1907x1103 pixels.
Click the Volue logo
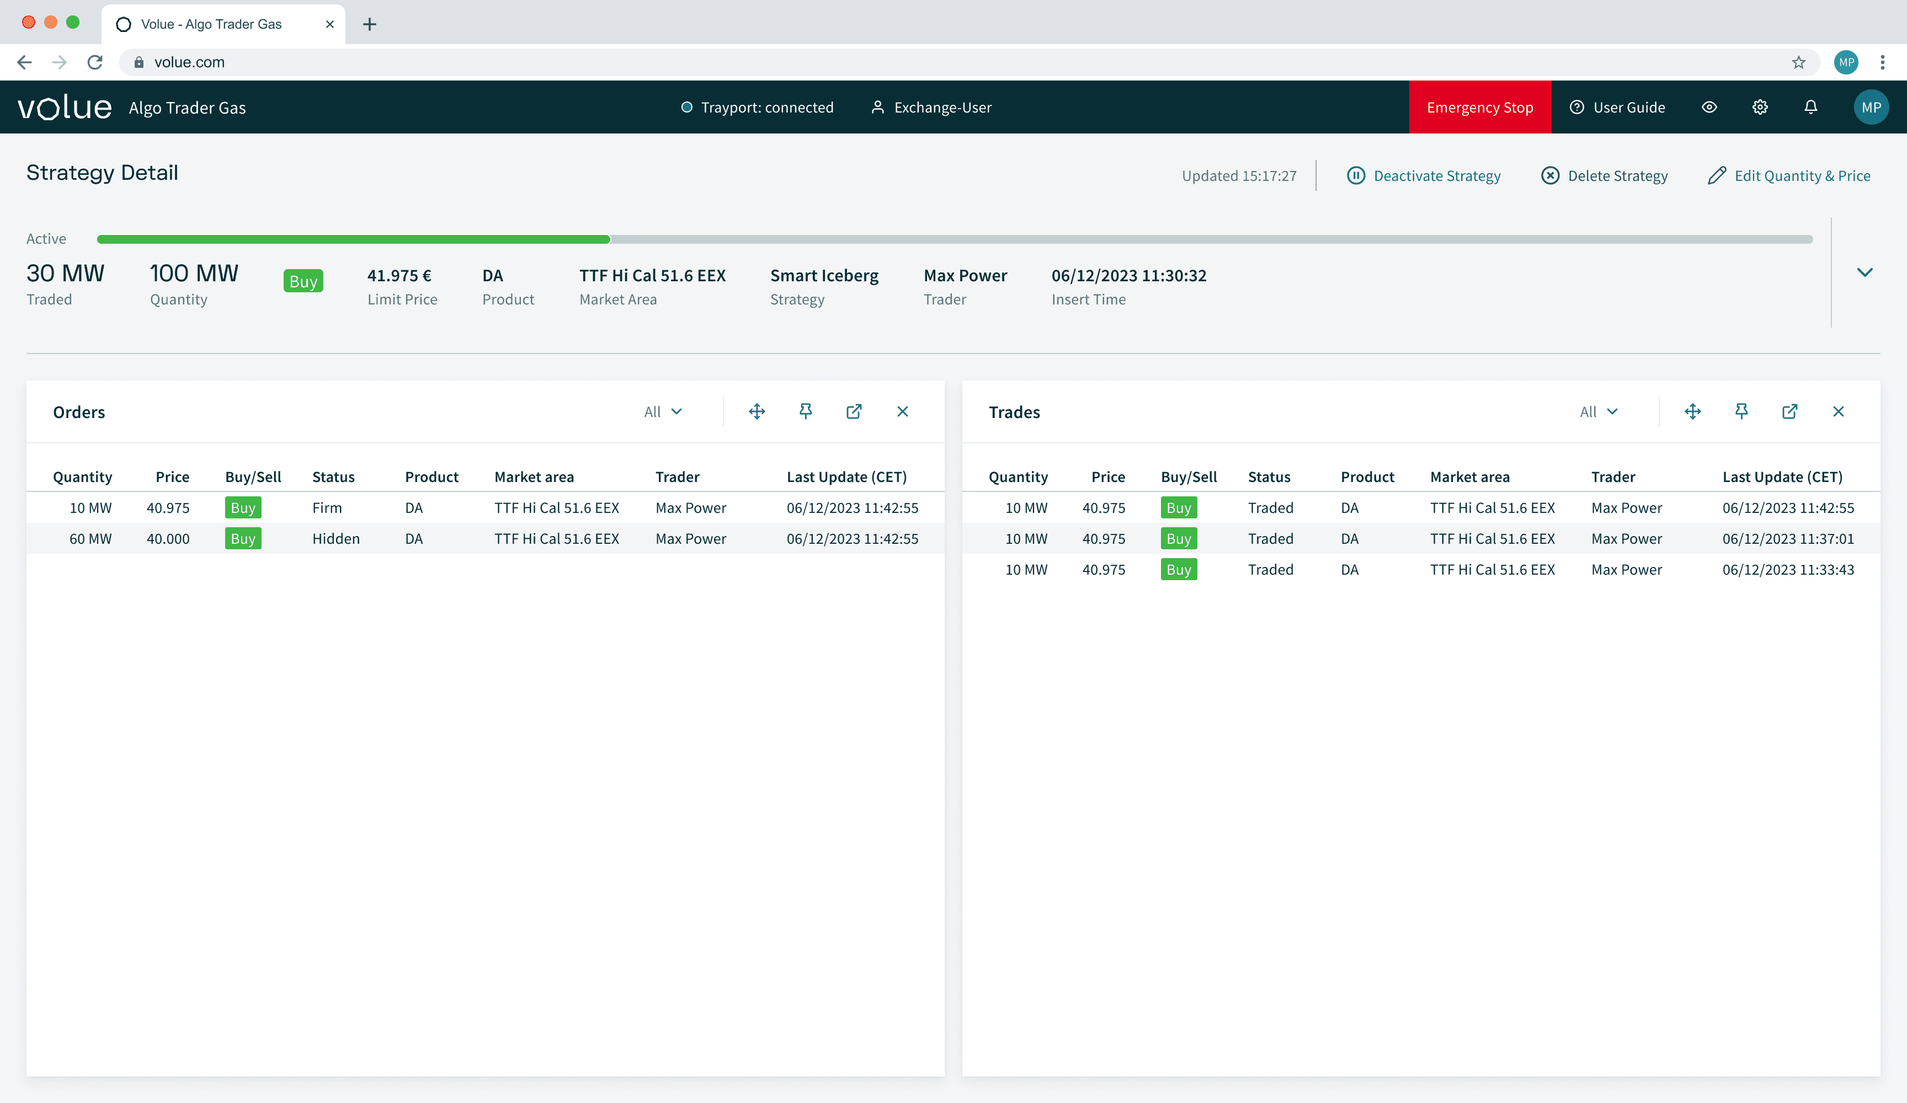65,108
